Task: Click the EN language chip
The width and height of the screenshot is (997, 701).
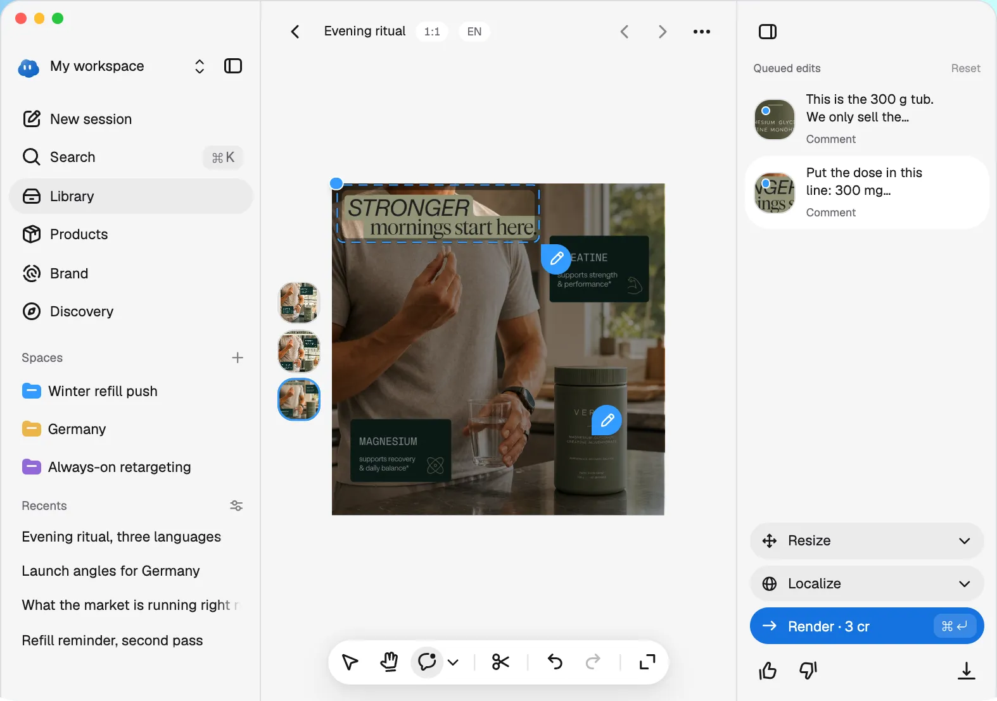Action: click(474, 32)
